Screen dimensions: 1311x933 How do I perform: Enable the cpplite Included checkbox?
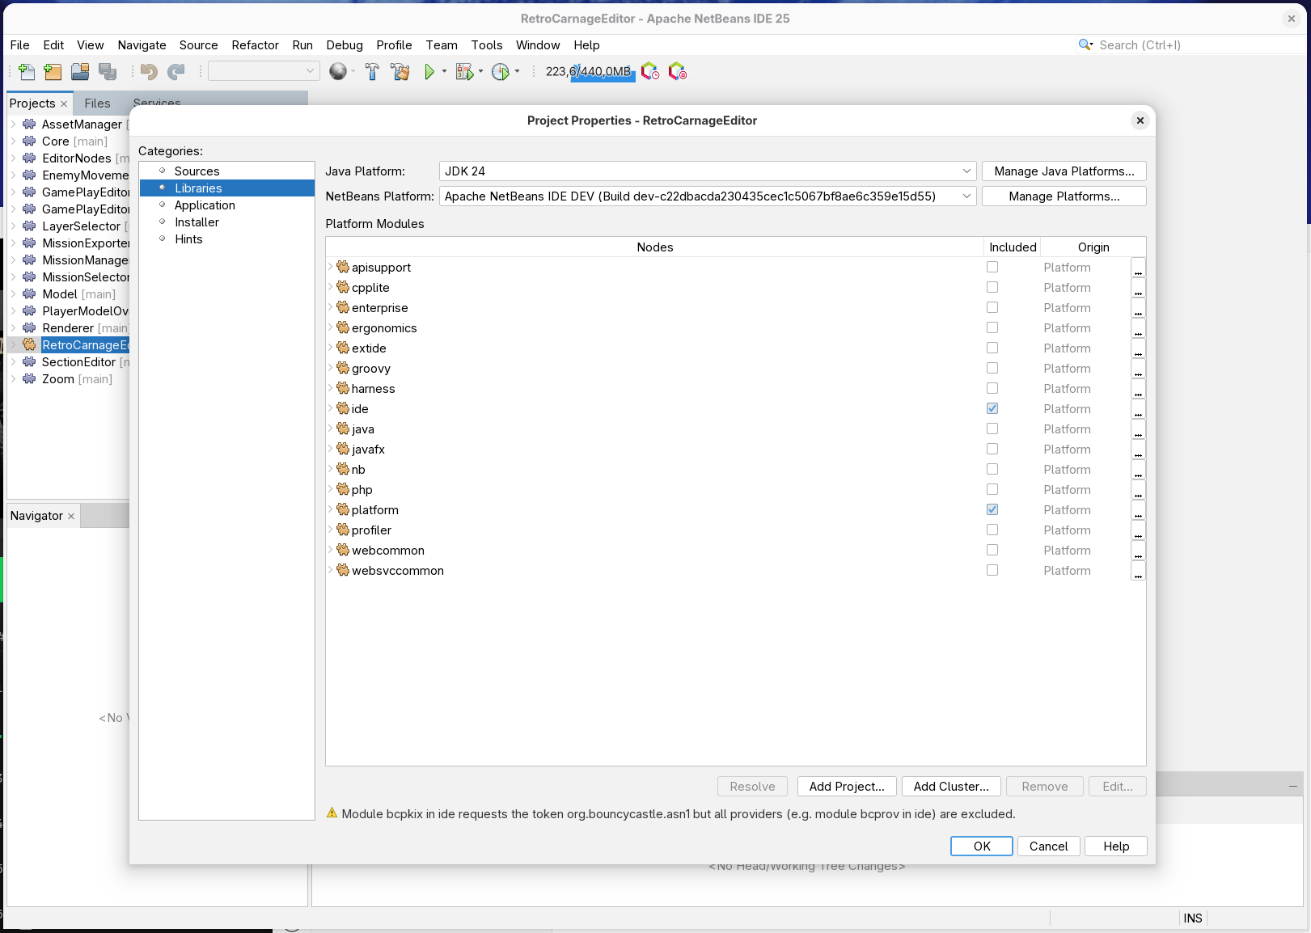[992, 287]
